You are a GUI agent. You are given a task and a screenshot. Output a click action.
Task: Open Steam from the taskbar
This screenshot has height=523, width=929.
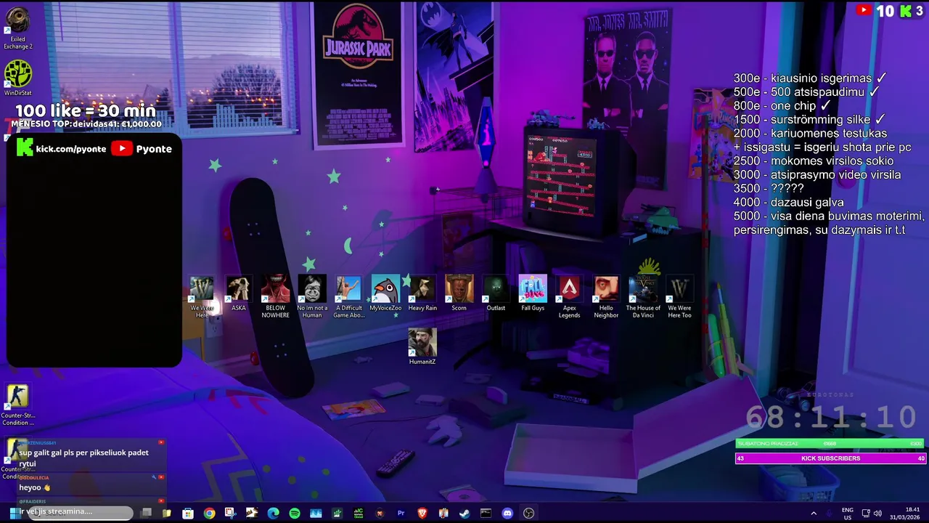[x=464, y=514]
